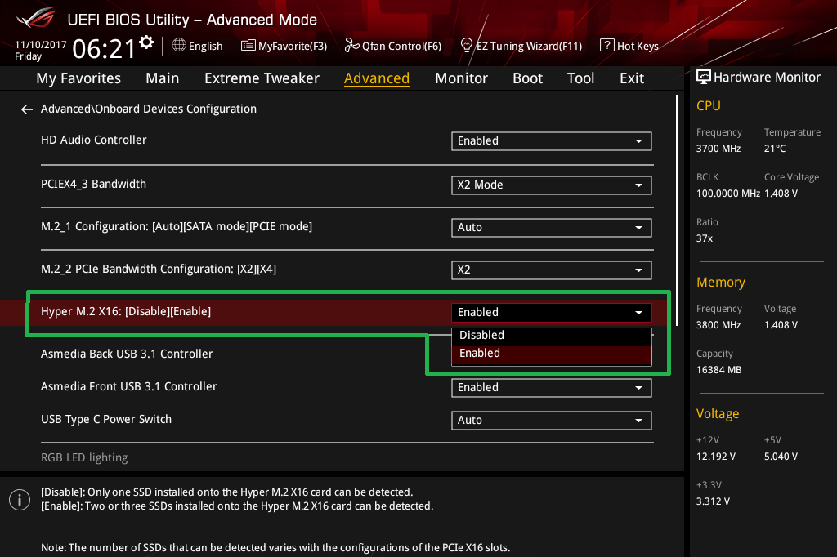Open the RGB LED lighting submenu
The image size is (837, 557).
pos(84,457)
